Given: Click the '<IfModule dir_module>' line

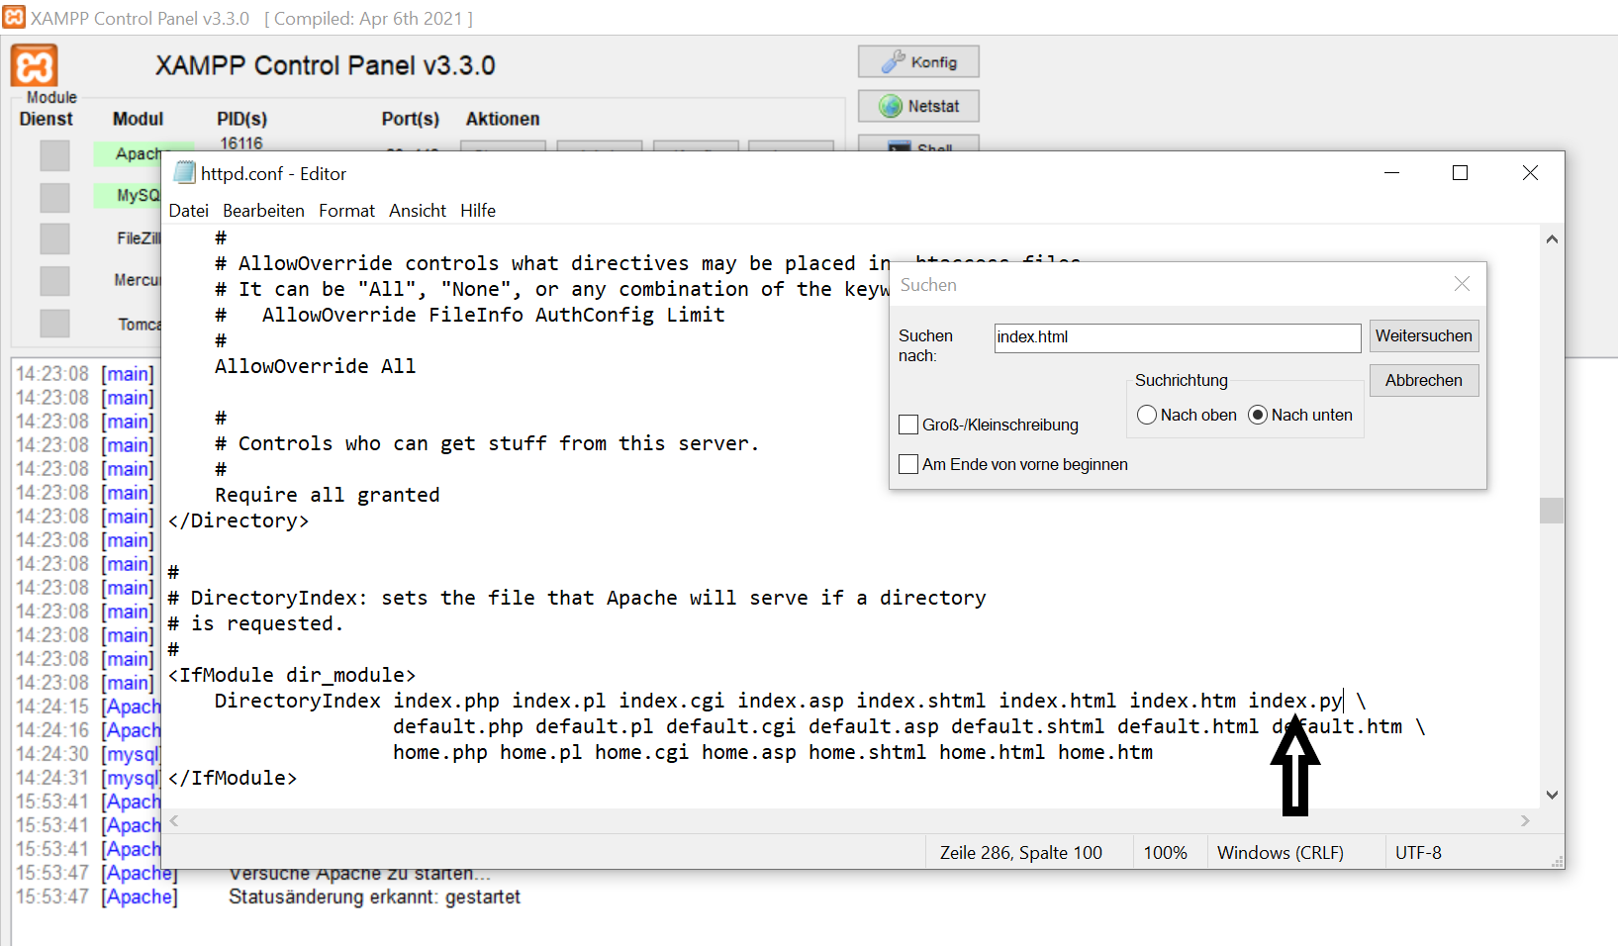Looking at the screenshot, I should 292,675.
